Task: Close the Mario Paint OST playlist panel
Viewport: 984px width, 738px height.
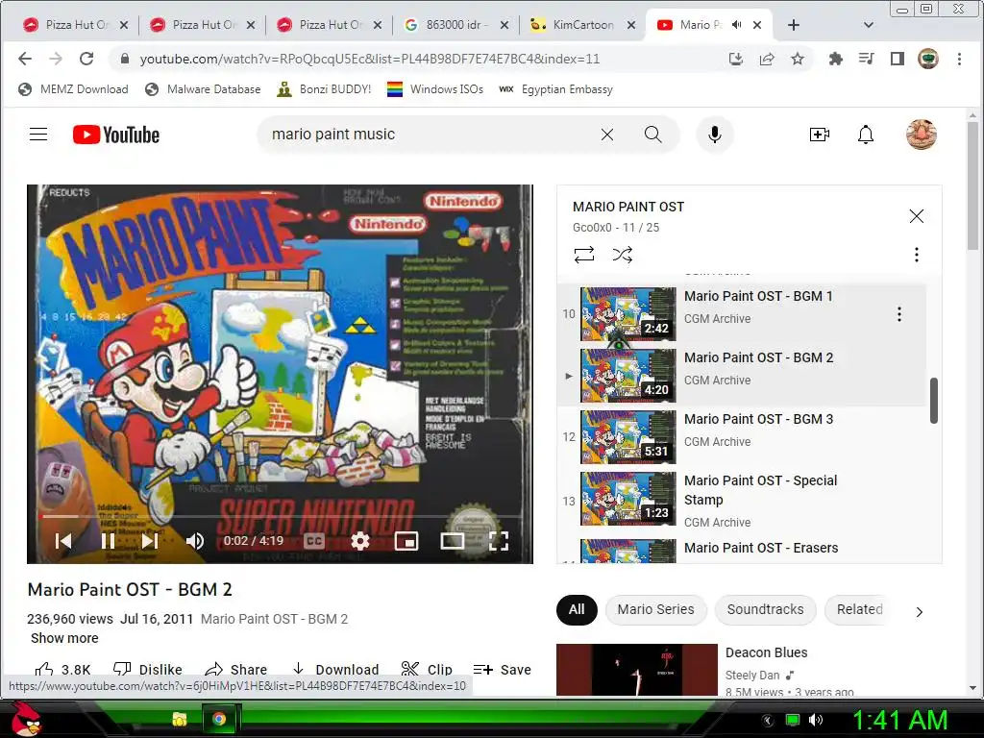Action: click(916, 216)
